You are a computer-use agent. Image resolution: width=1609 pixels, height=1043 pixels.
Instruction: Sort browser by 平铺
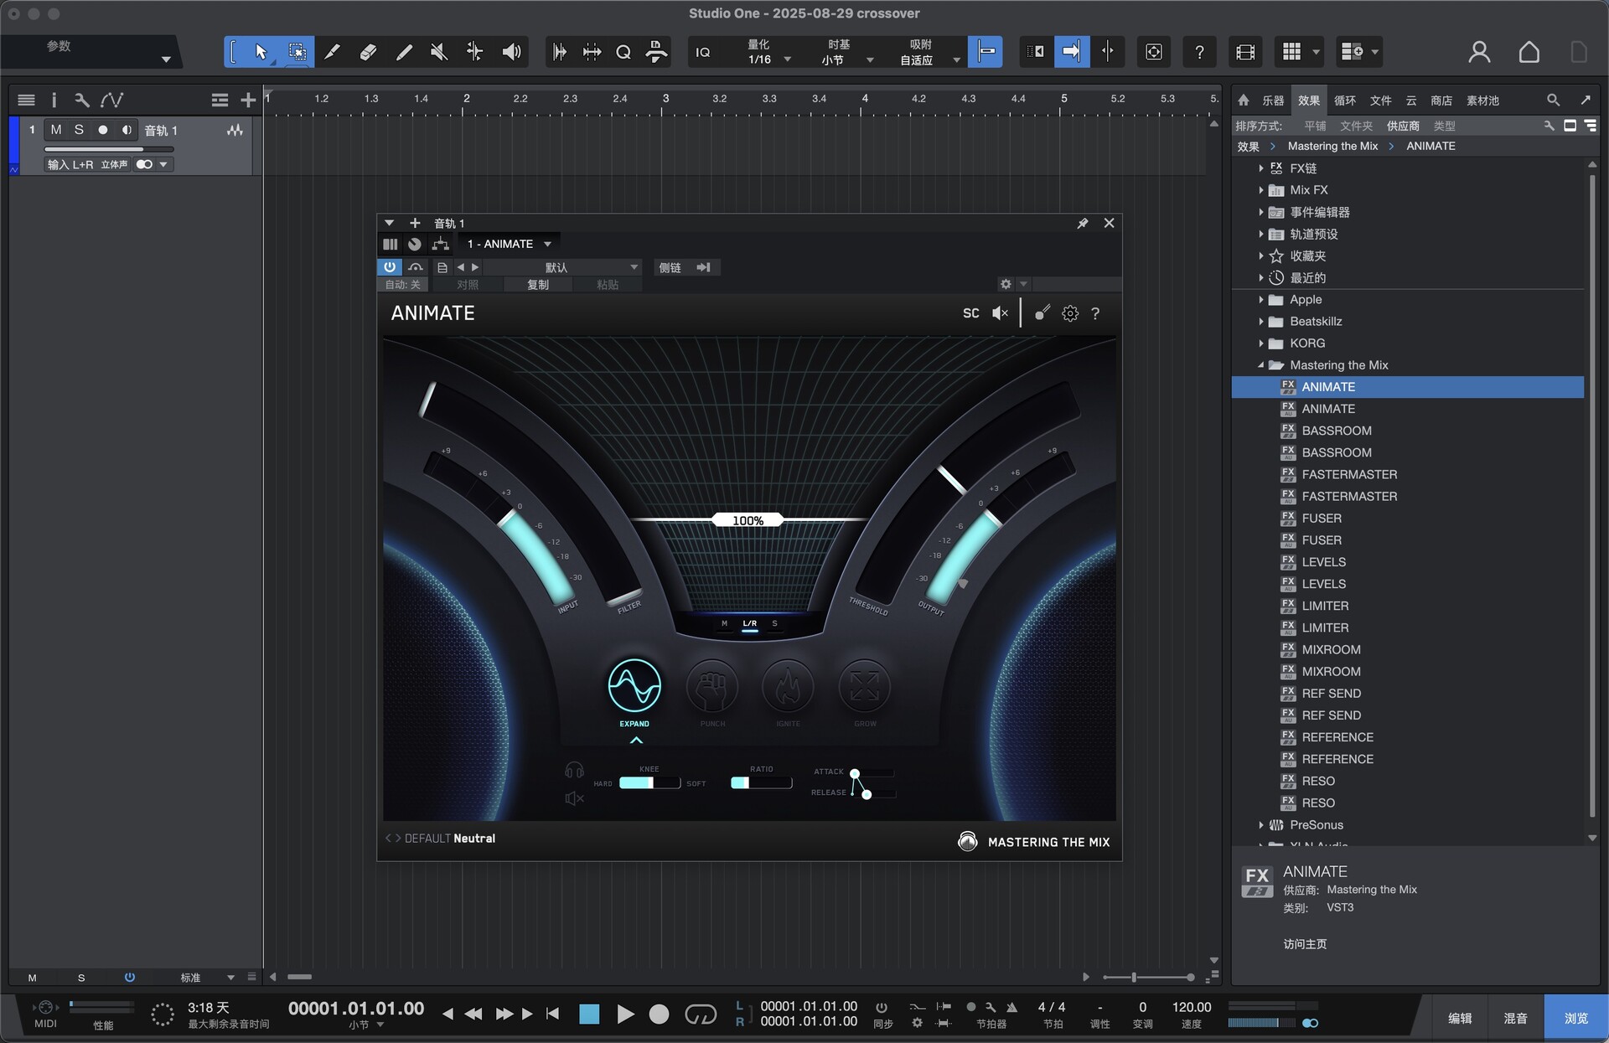tap(1315, 126)
